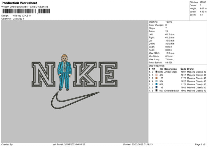Click the Width value '4.82 in'
208x147 pixels.
(x=203, y=12)
